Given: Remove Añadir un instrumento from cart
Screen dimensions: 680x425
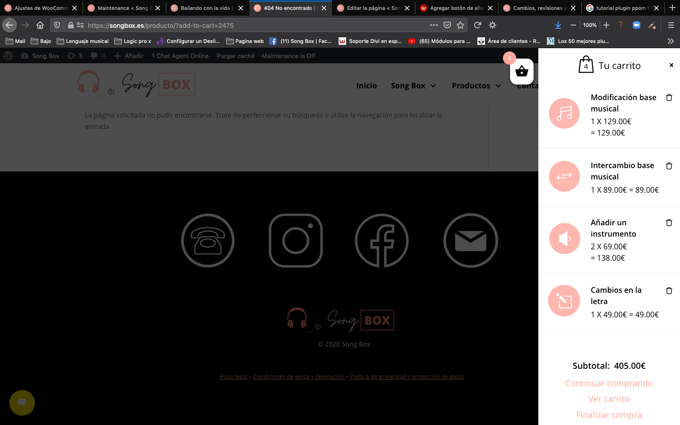Looking at the screenshot, I should (x=669, y=222).
